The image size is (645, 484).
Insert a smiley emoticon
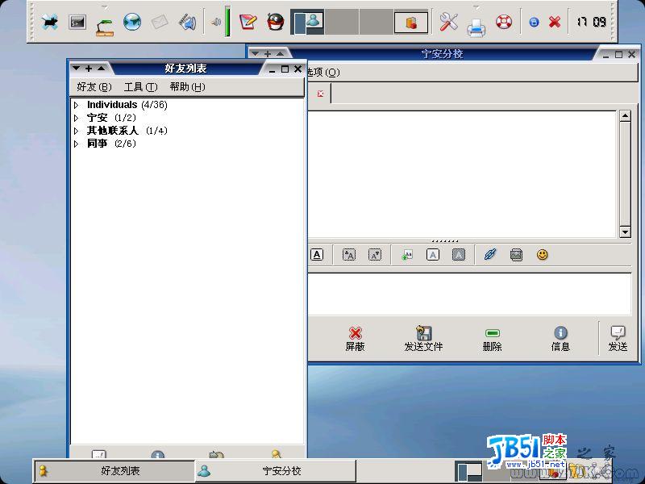pyautogui.click(x=542, y=255)
